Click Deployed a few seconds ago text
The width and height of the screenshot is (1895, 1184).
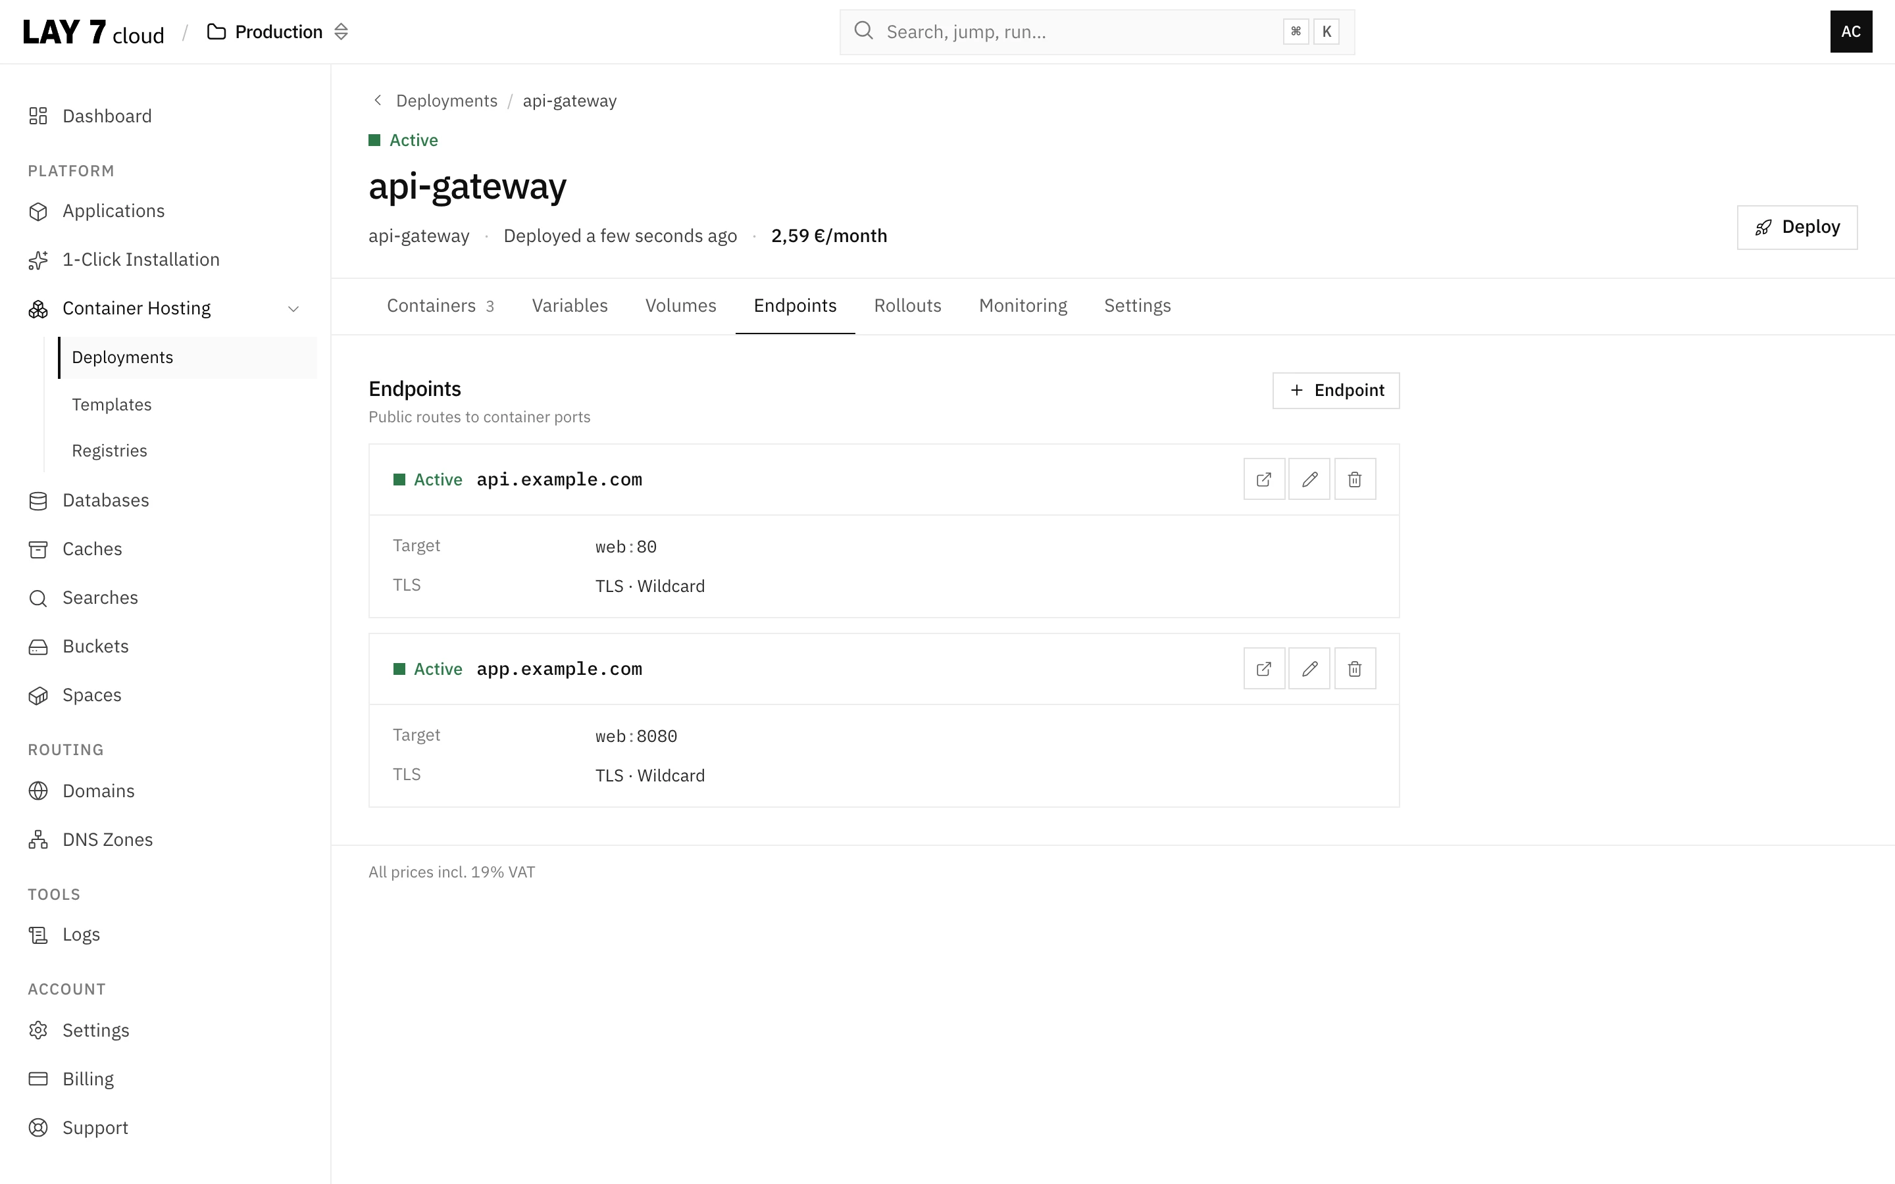(619, 237)
